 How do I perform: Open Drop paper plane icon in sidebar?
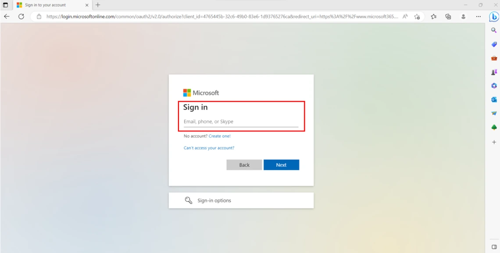[x=494, y=114]
